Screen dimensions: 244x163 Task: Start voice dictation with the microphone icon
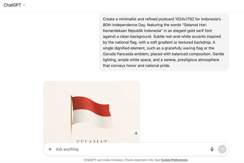[212, 149]
